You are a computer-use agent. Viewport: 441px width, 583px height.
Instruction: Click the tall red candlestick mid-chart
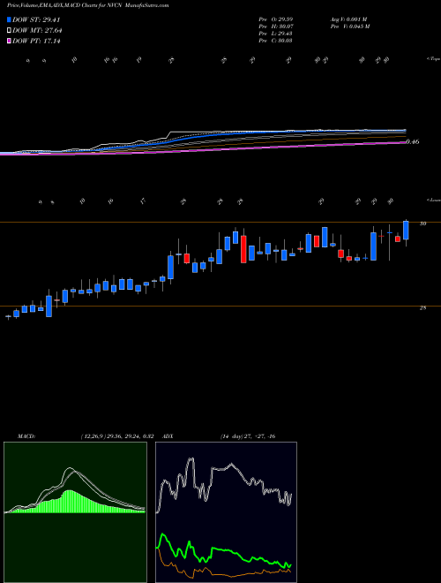point(243,249)
